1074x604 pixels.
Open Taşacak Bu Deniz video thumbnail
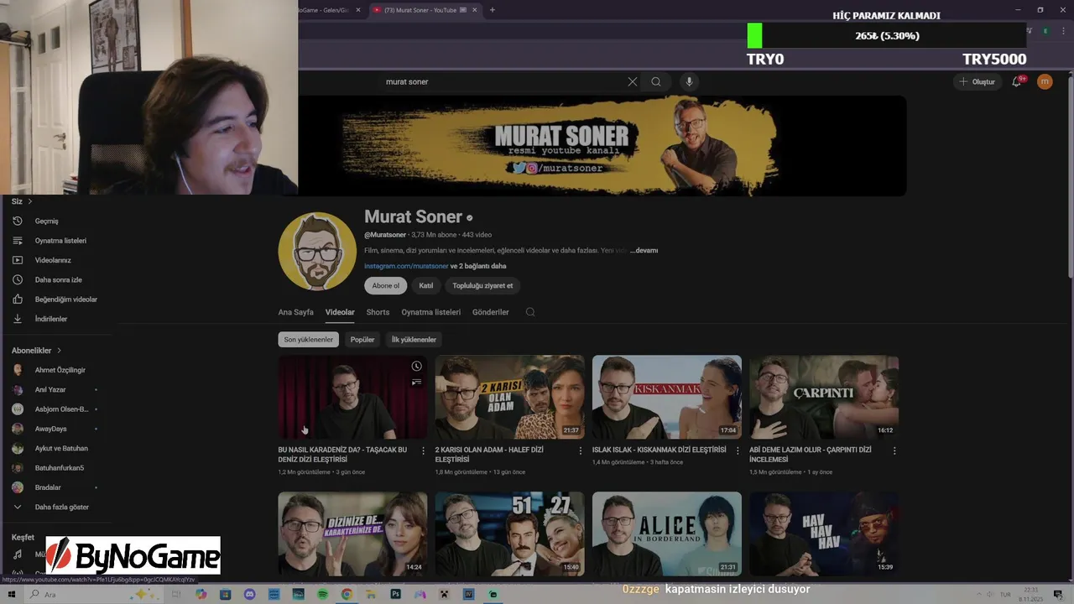point(352,397)
